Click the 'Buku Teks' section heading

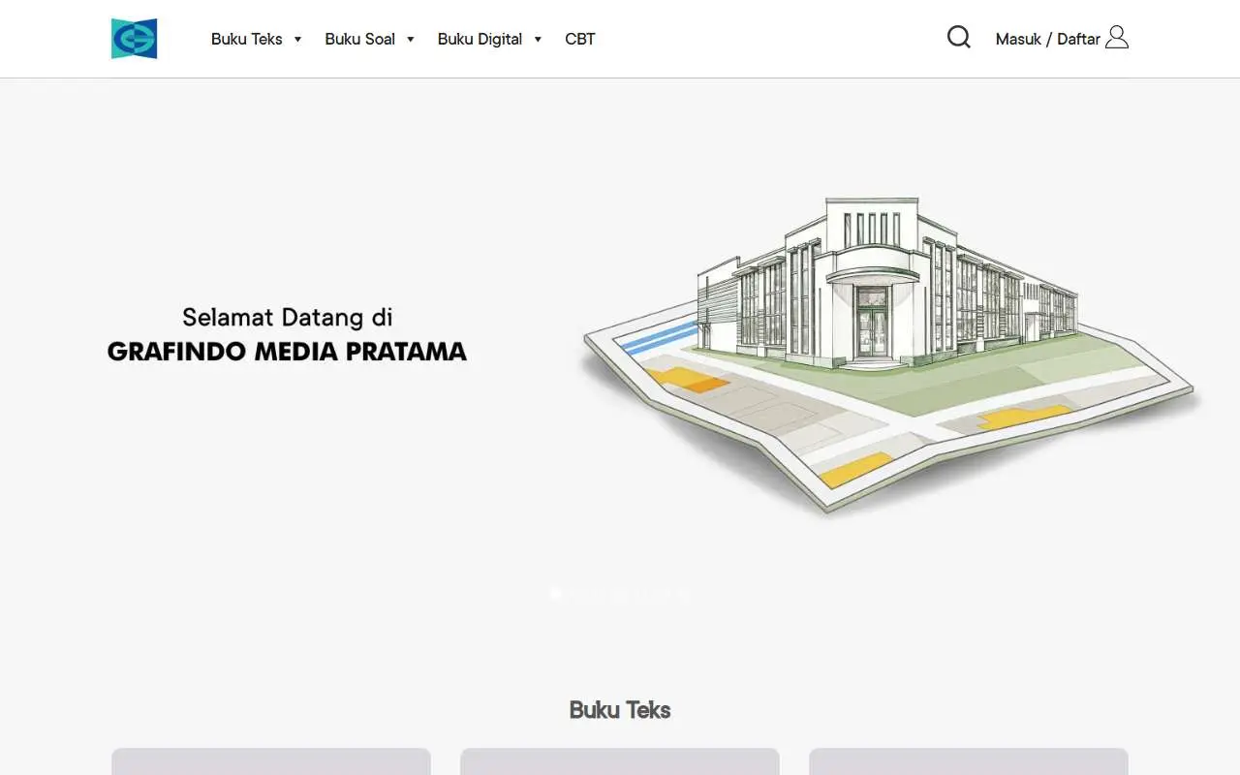pos(620,710)
